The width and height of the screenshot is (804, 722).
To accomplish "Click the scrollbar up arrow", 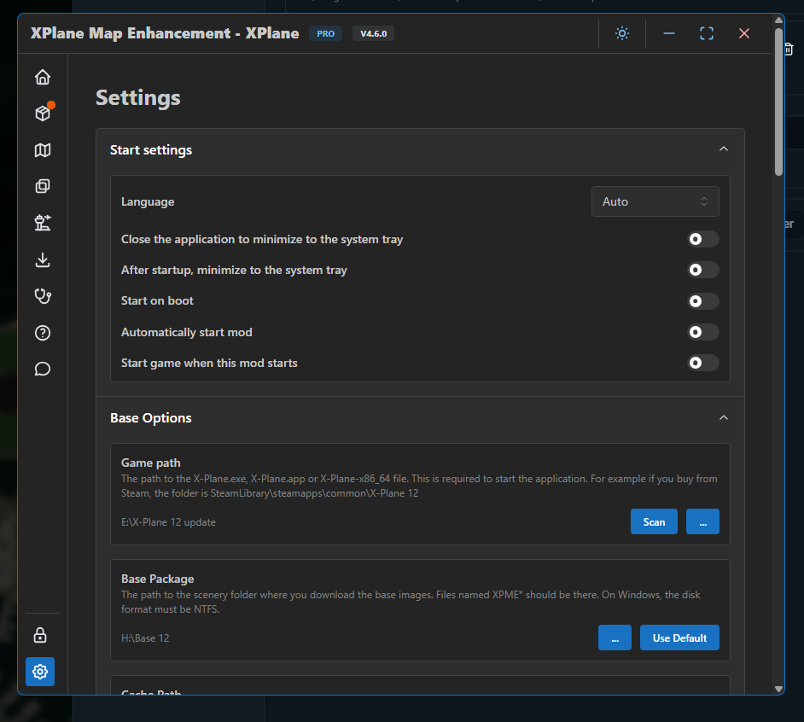I will [778, 20].
